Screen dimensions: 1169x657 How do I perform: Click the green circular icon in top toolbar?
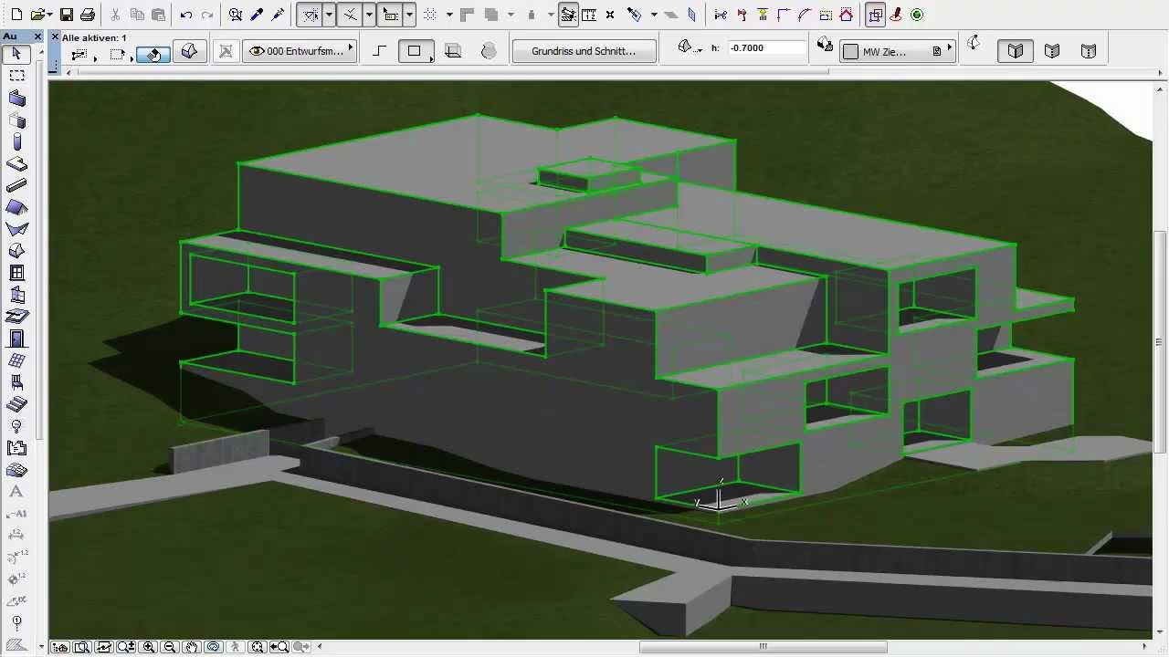tap(917, 15)
